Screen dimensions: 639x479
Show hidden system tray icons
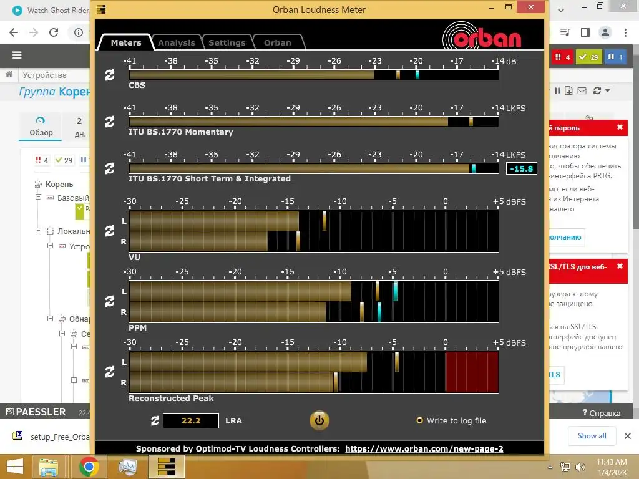click(x=550, y=467)
